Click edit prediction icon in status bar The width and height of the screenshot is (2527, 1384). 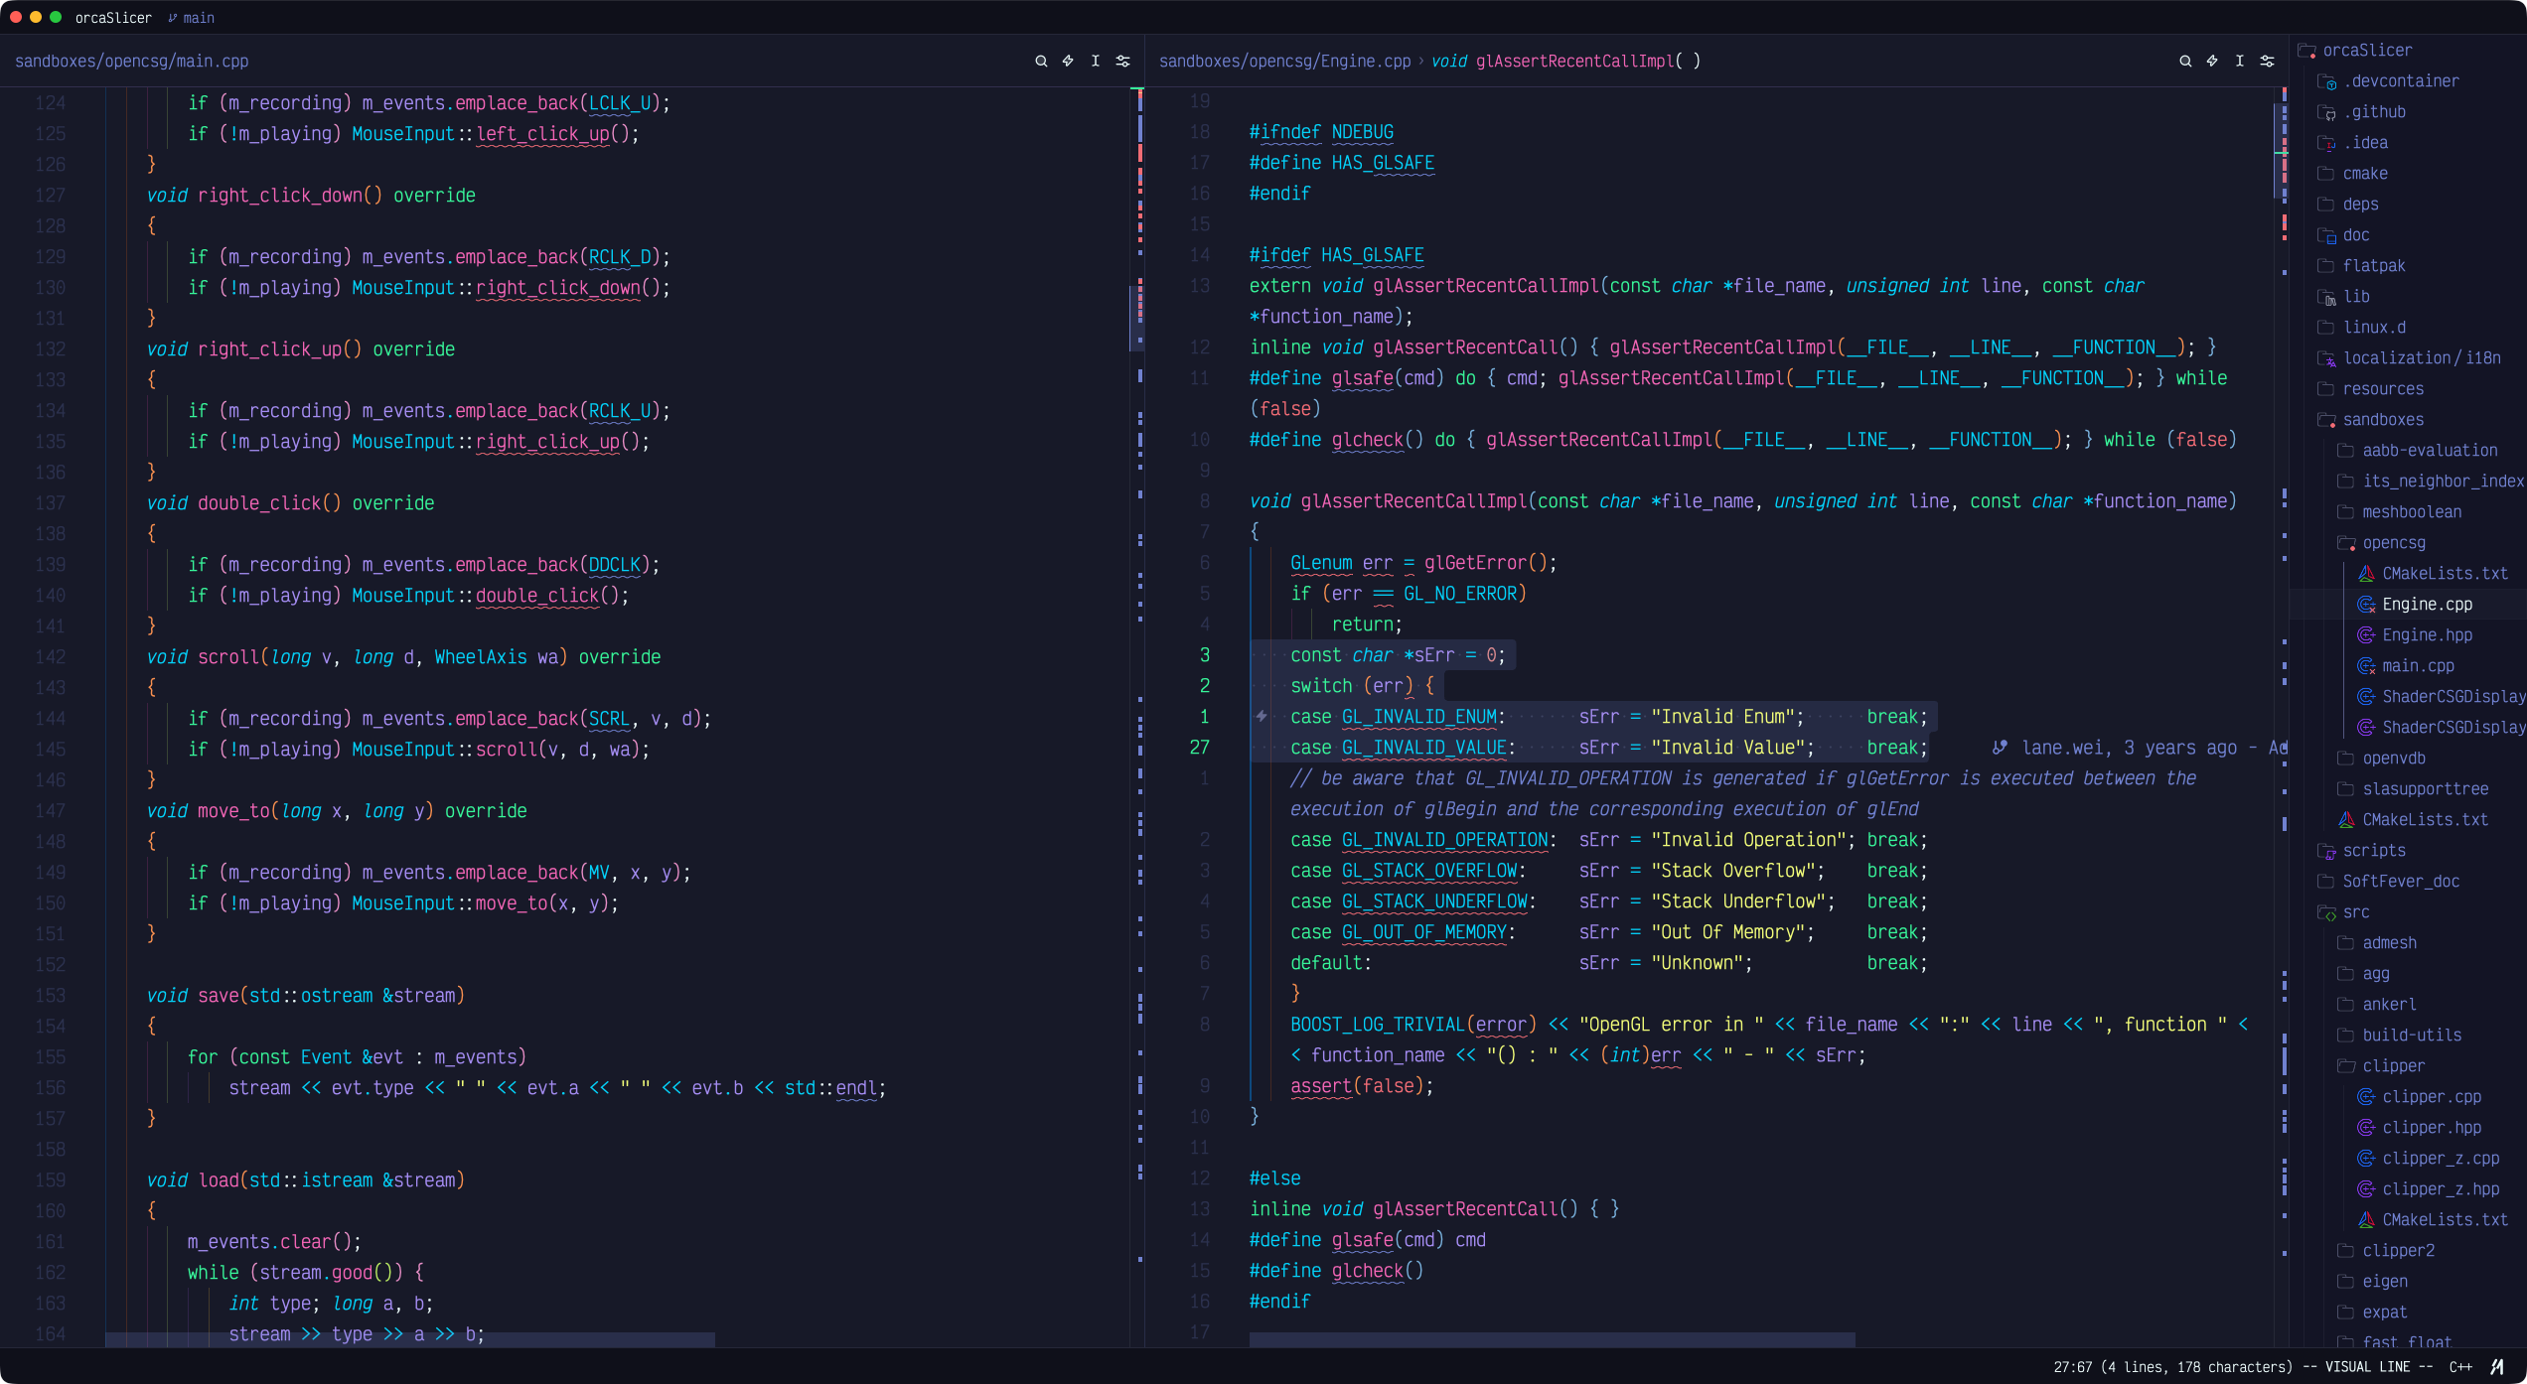click(x=2496, y=1367)
